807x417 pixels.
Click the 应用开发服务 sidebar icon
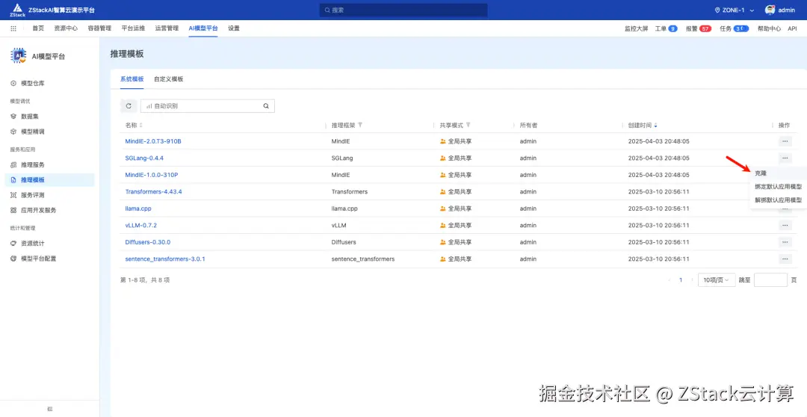(13, 210)
